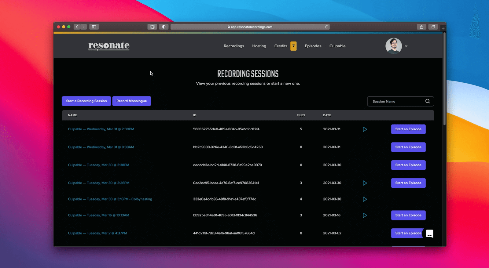Play the Wednesday, Mar 31 @ 2:00PM session

[365, 129]
